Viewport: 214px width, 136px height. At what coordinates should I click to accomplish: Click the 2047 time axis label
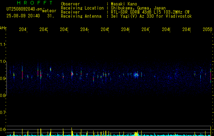tap(146, 30)
